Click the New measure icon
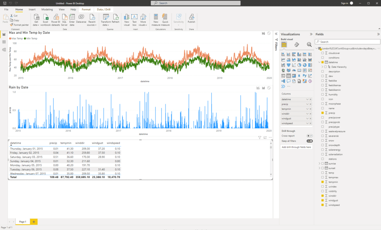Image resolution: width=381 pixels, height=230 pixels. (156, 19)
